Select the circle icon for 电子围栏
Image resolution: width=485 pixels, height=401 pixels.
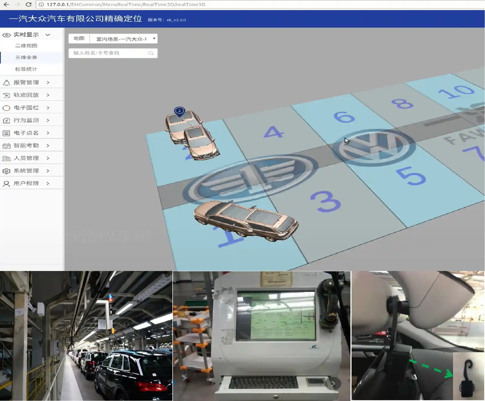[x=6, y=107]
